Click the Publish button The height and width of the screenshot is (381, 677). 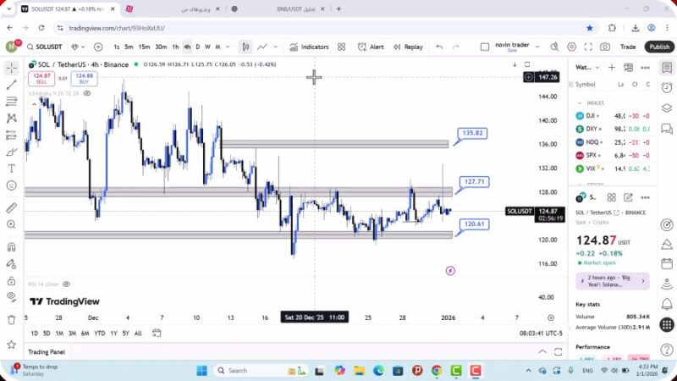[x=658, y=47]
